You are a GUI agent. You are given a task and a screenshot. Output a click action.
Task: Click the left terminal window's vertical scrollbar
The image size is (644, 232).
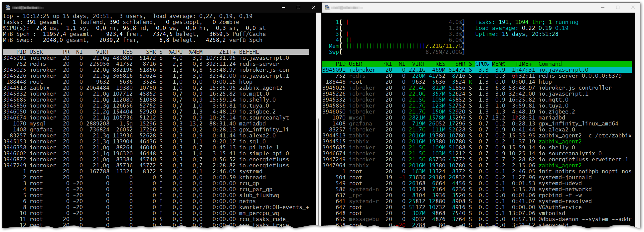tap(319, 166)
